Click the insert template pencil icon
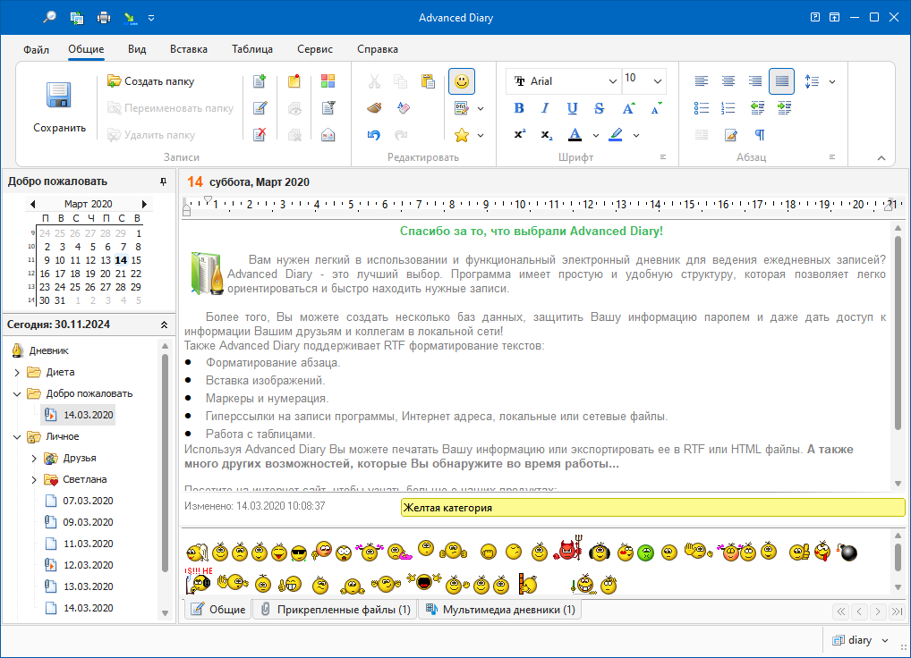911x658 pixels. (x=461, y=108)
